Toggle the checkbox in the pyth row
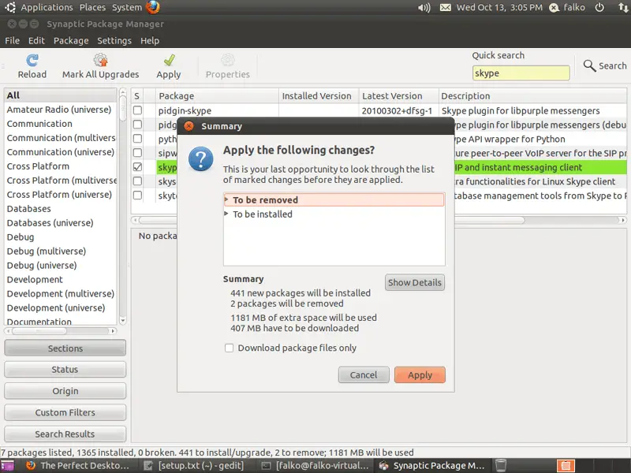Viewport: 631px width, 473px height. [x=137, y=139]
